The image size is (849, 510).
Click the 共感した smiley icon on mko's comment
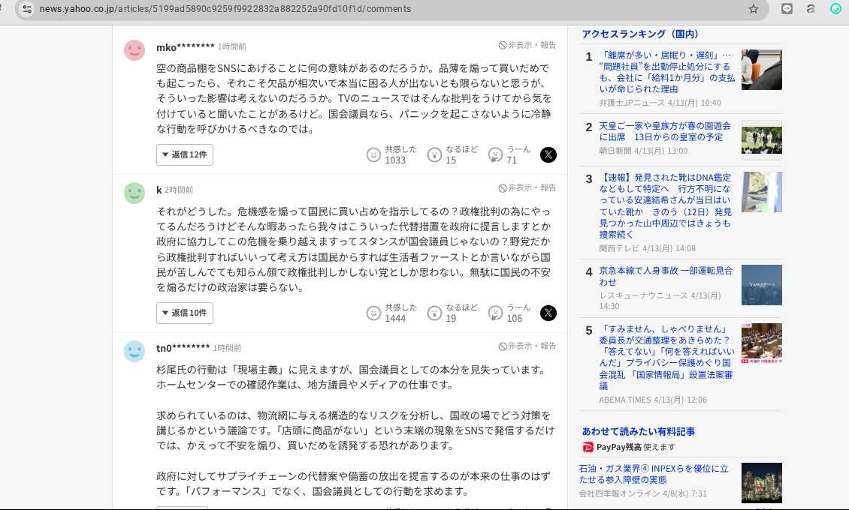click(373, 155)
